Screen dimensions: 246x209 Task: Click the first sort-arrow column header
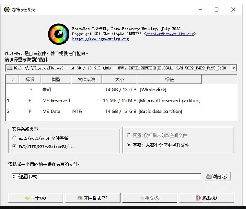pos(12,79)
